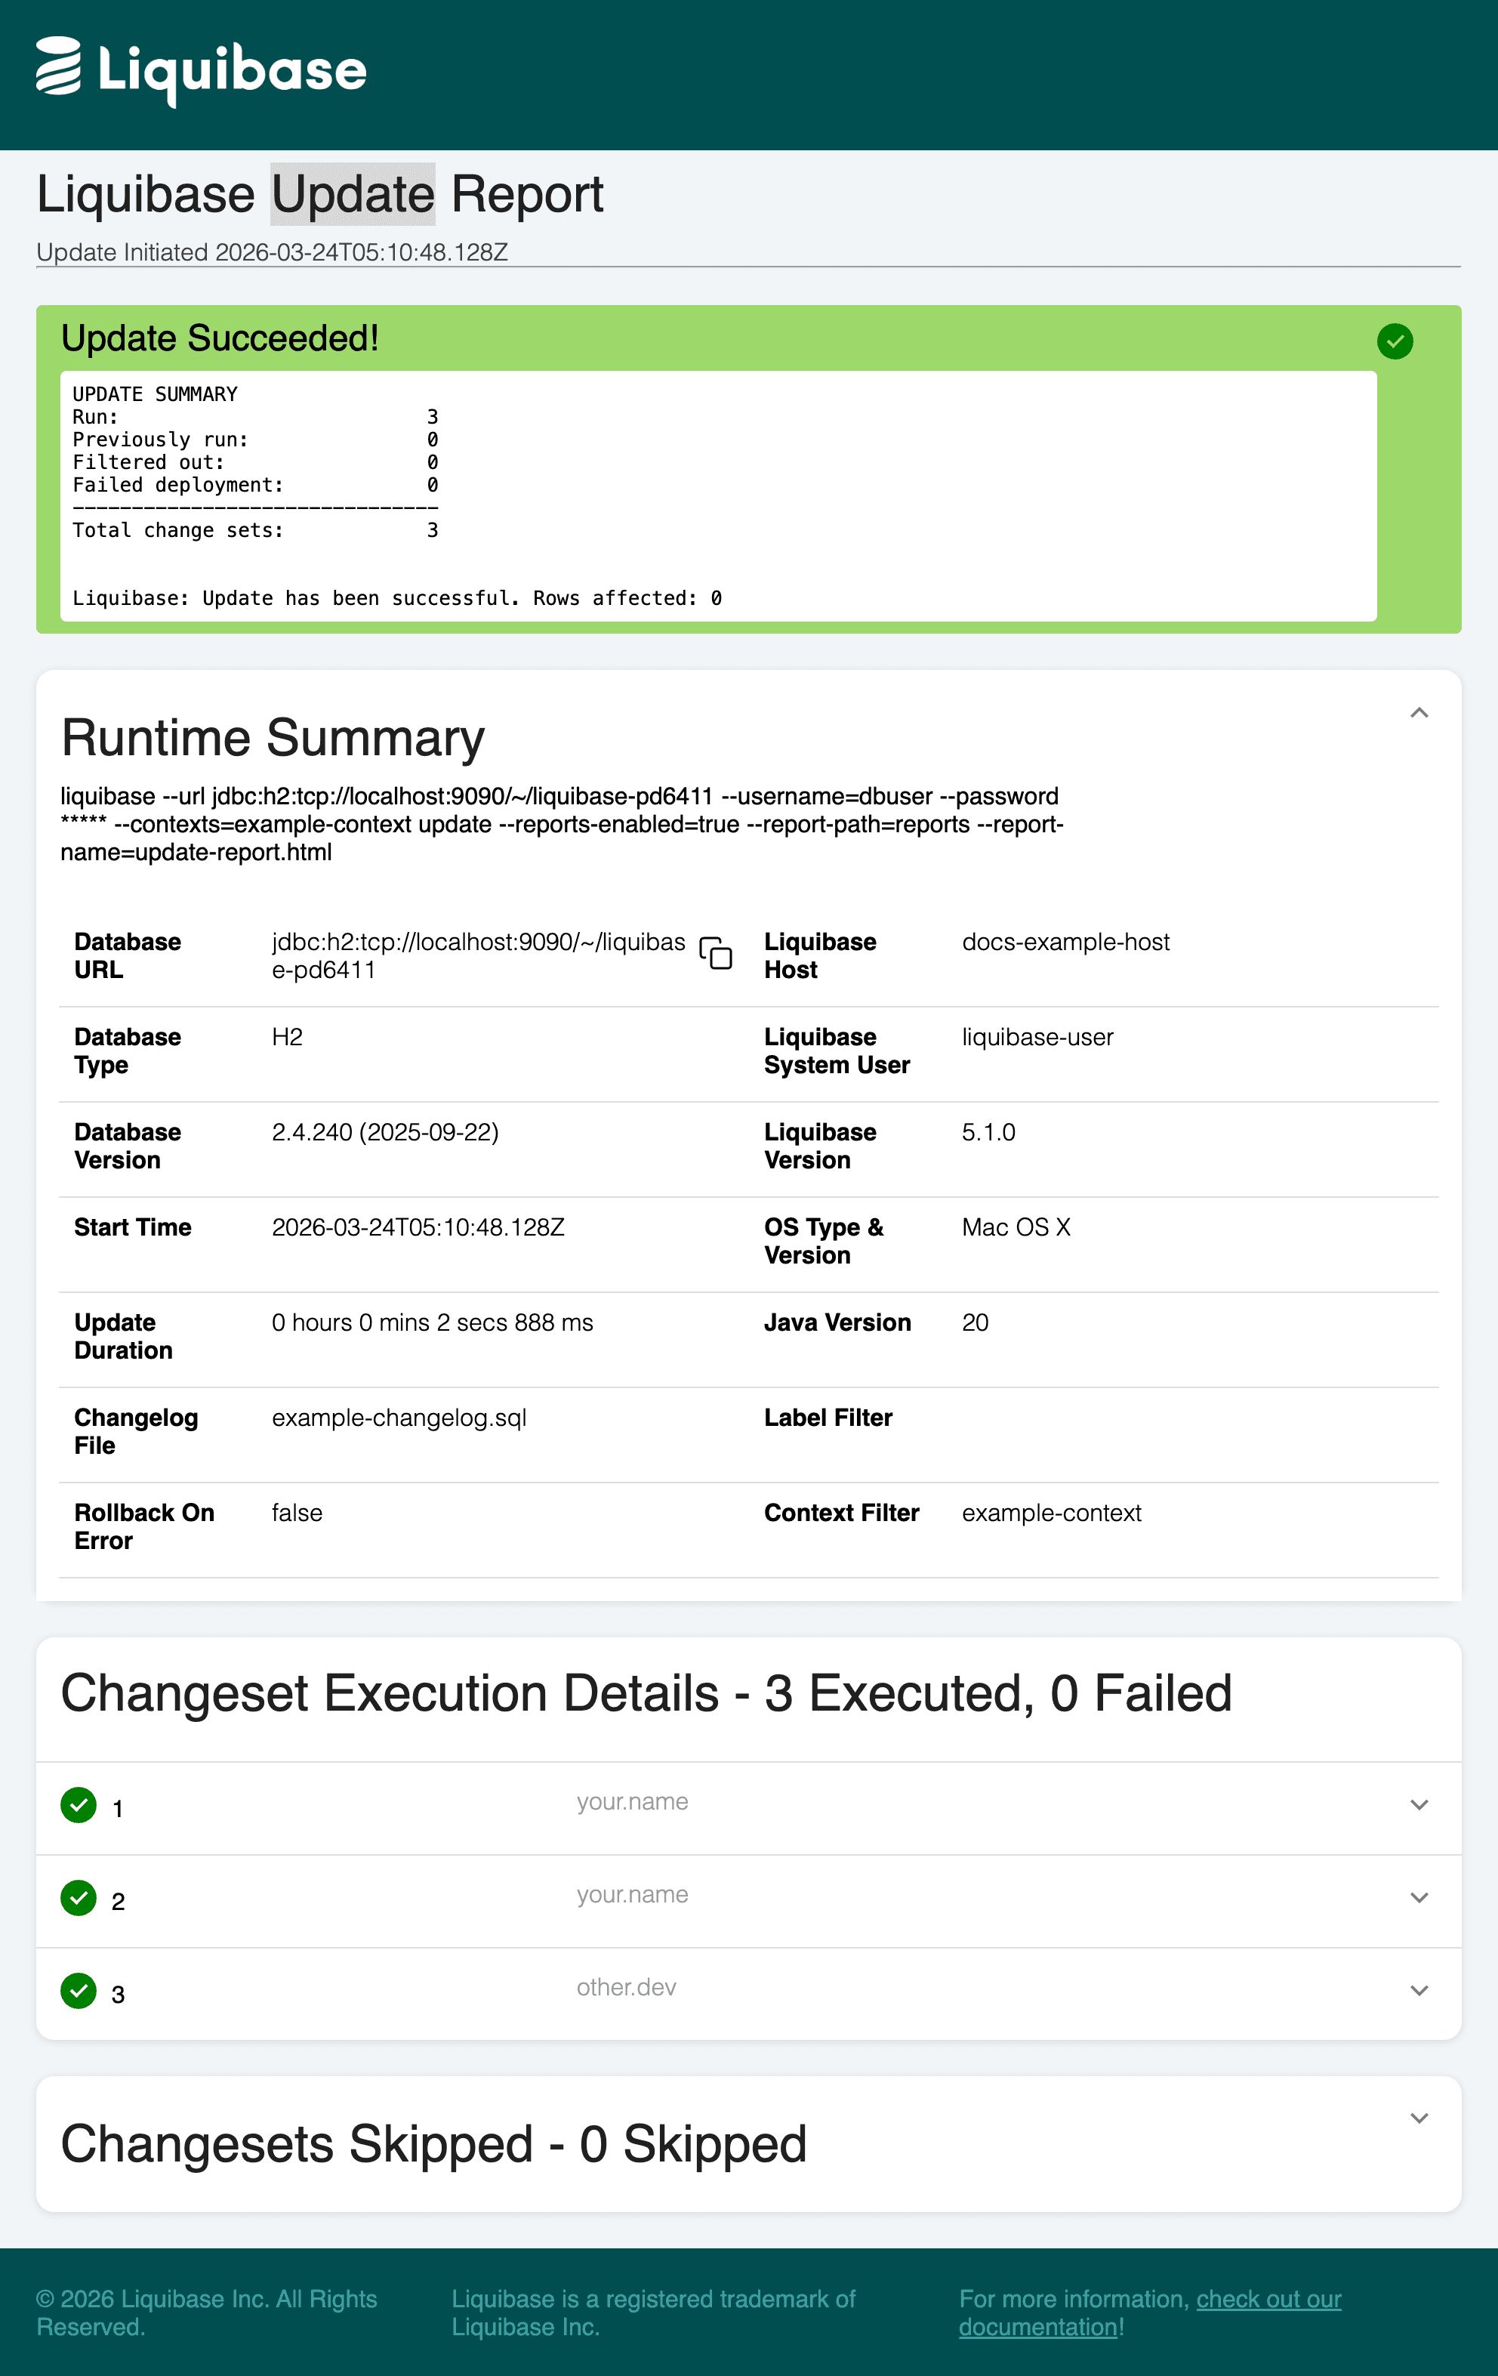1498x2376 pixels.
Task: Open the check out our documentation link
Action: (1150, 2313)
